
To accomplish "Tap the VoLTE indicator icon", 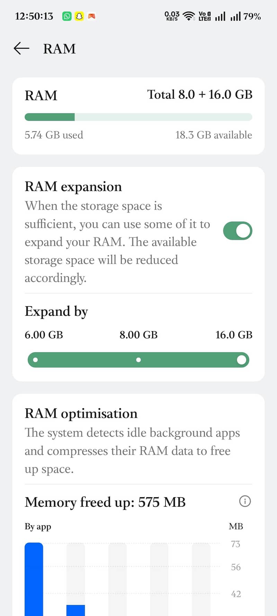I will [204, 15].
